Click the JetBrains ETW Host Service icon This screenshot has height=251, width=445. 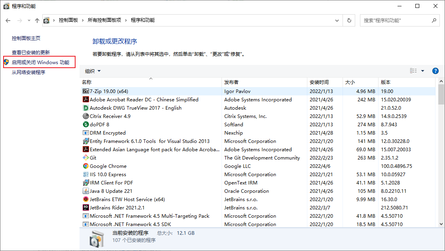(86, 199)
